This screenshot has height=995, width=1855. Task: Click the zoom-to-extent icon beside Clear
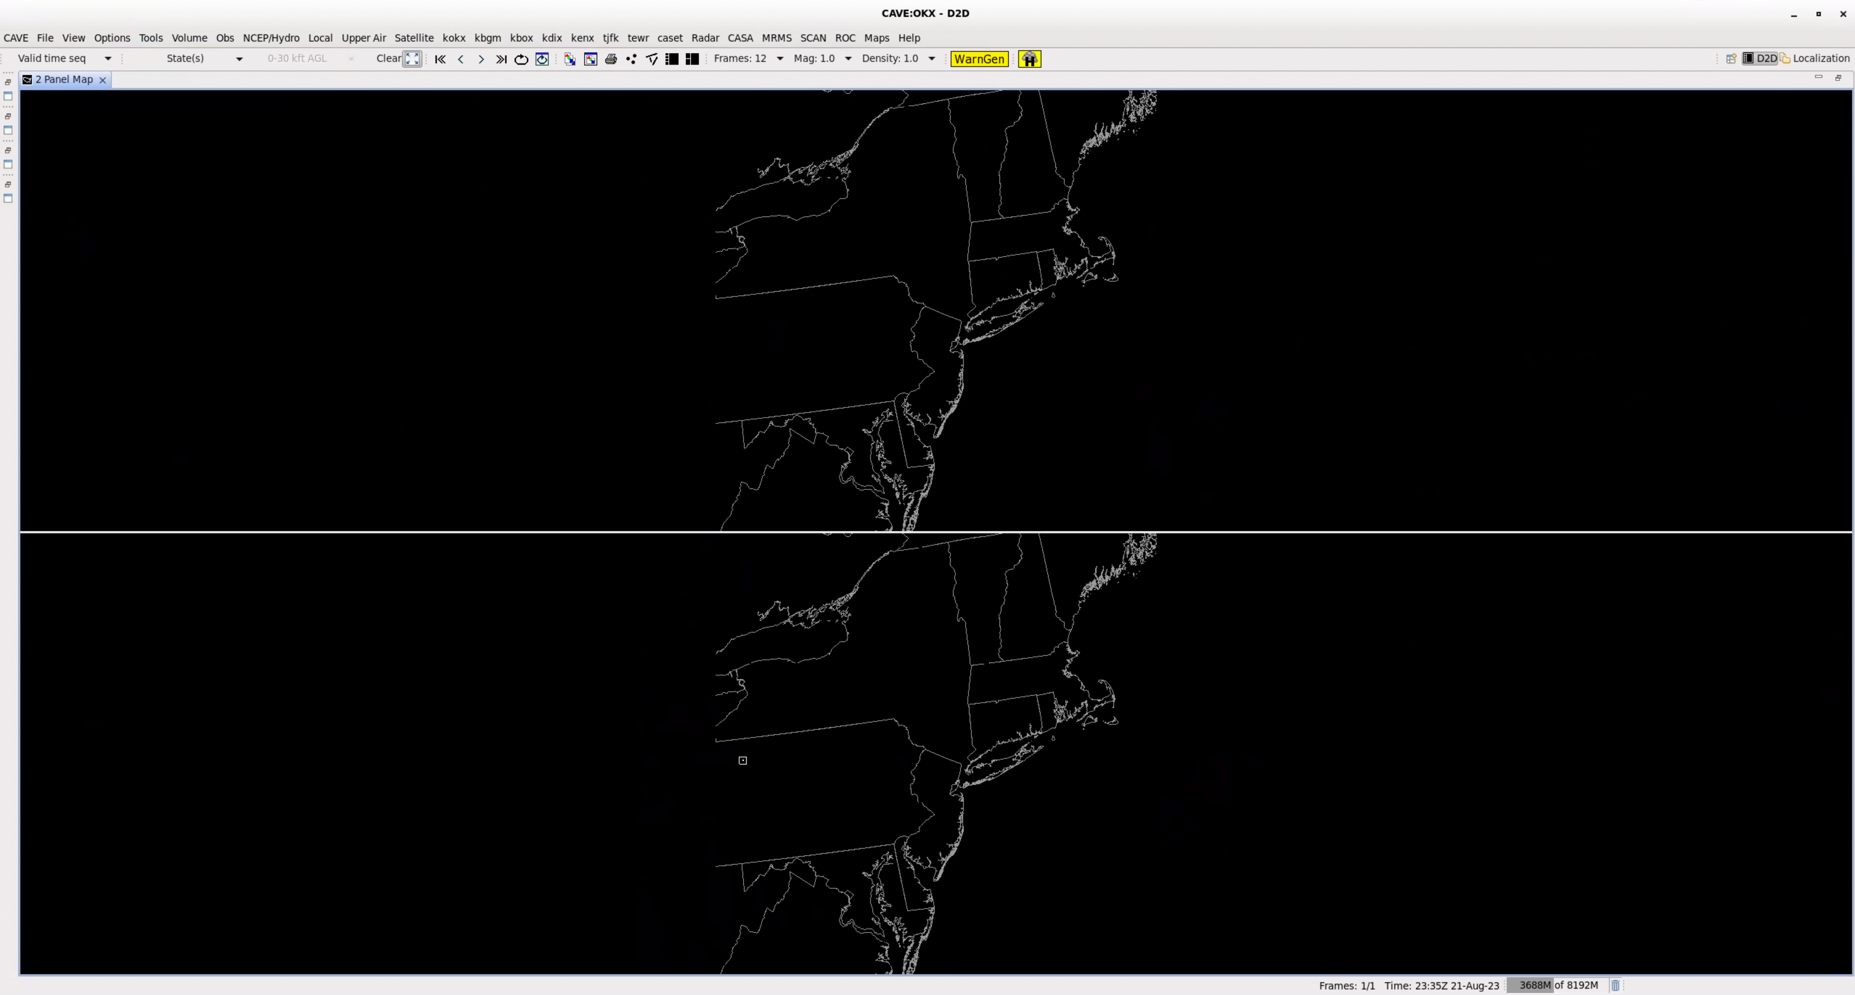(412, 59)
